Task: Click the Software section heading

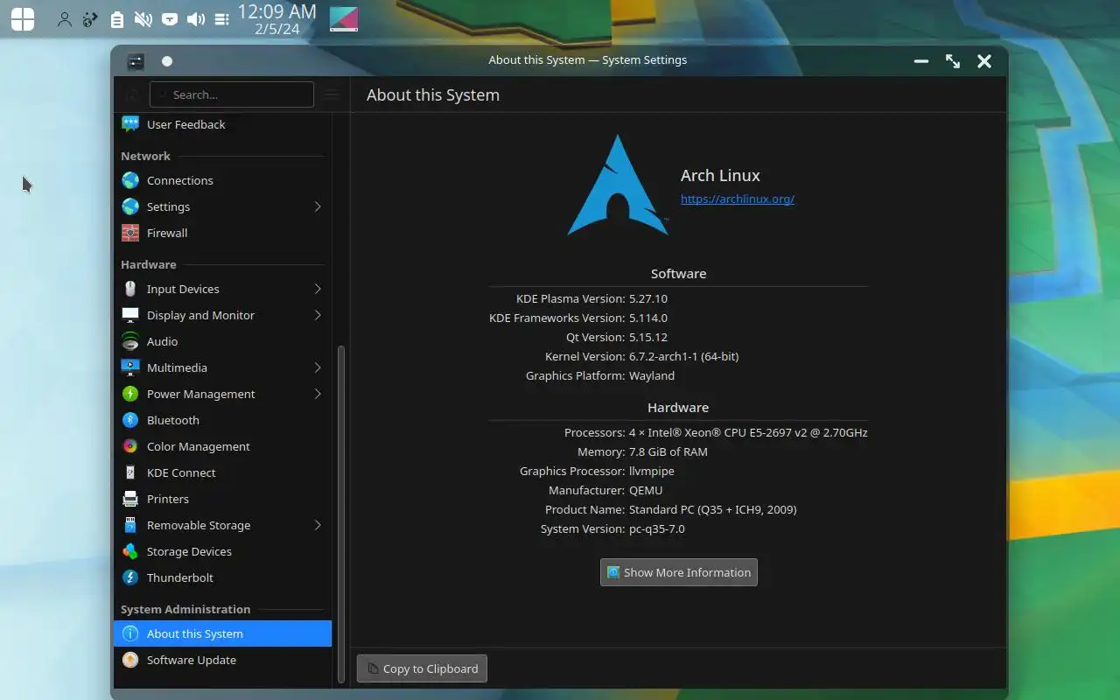Action: point(678,273)
